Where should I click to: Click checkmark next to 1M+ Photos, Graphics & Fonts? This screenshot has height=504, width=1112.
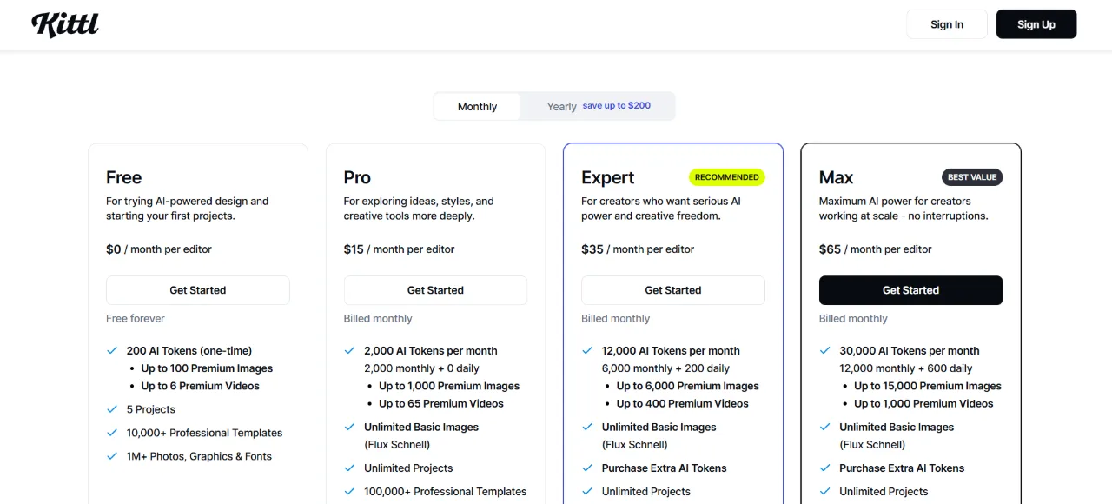112,455
